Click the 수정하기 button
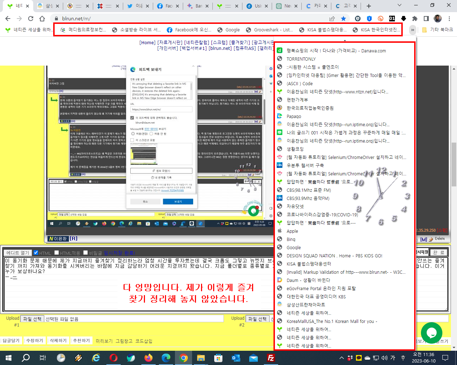This screenshot has width=457, height=365. 35,340
